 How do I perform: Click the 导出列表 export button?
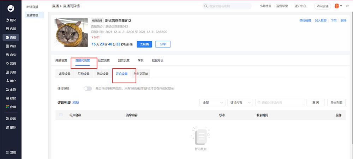click(x=336, y=102)
